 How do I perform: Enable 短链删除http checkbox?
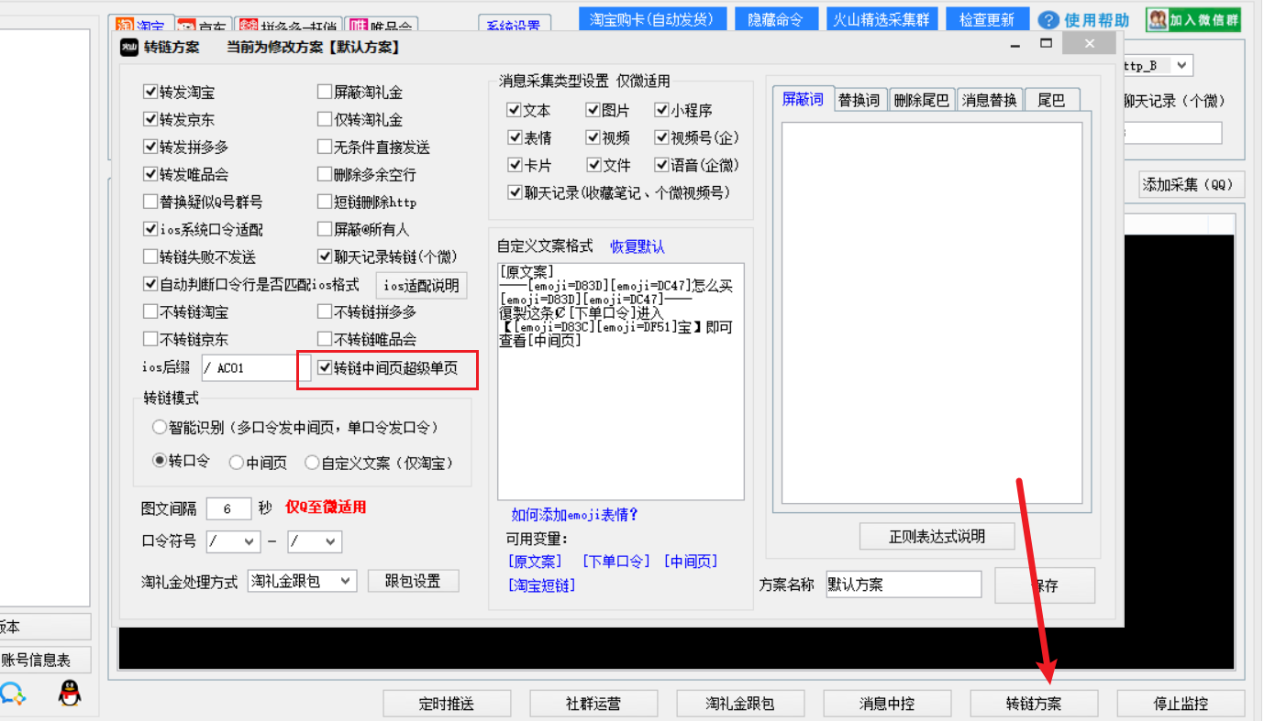366,202
